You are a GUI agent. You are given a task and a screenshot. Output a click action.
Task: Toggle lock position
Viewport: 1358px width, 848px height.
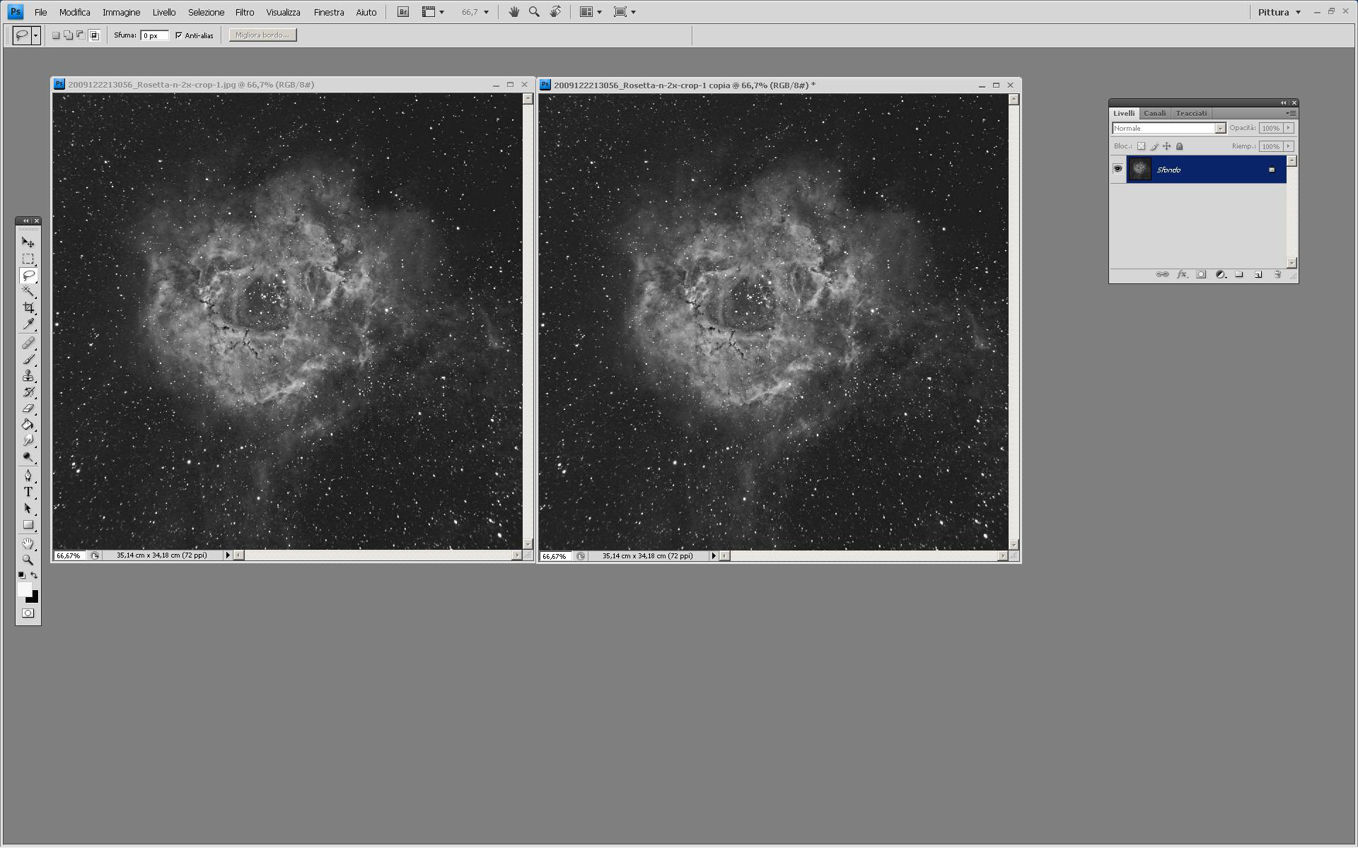click(x=1166, y=146)
